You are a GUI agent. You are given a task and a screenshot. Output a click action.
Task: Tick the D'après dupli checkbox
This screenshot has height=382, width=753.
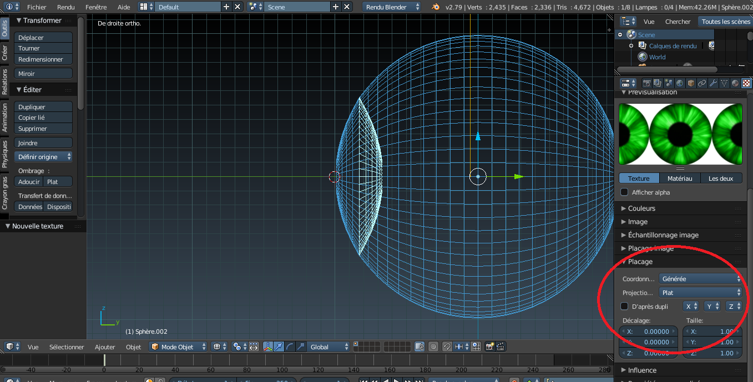(x=624, y=306)
